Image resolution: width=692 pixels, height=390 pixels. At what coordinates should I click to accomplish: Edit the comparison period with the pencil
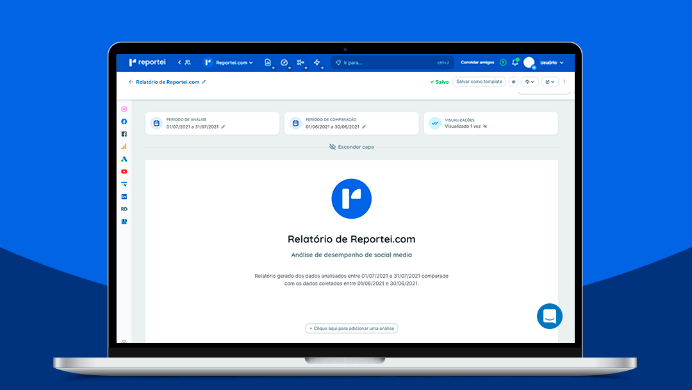(364, 127)
